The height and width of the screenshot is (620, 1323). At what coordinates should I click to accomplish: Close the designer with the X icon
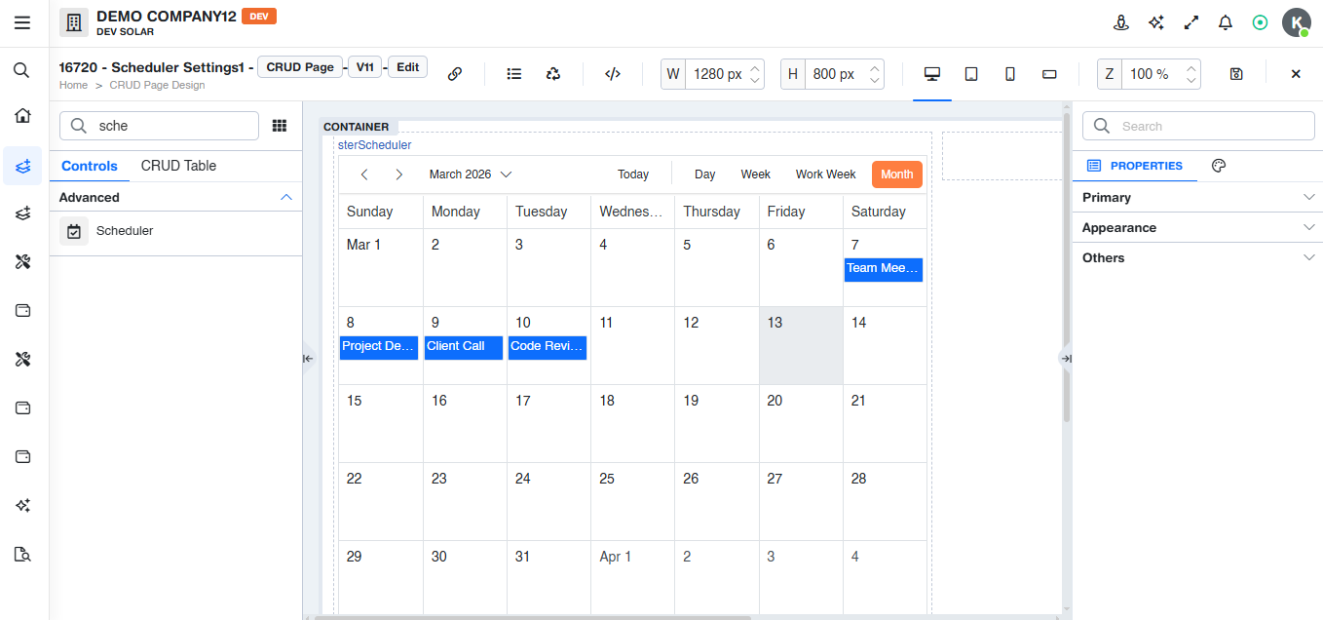click(1296, 74)
